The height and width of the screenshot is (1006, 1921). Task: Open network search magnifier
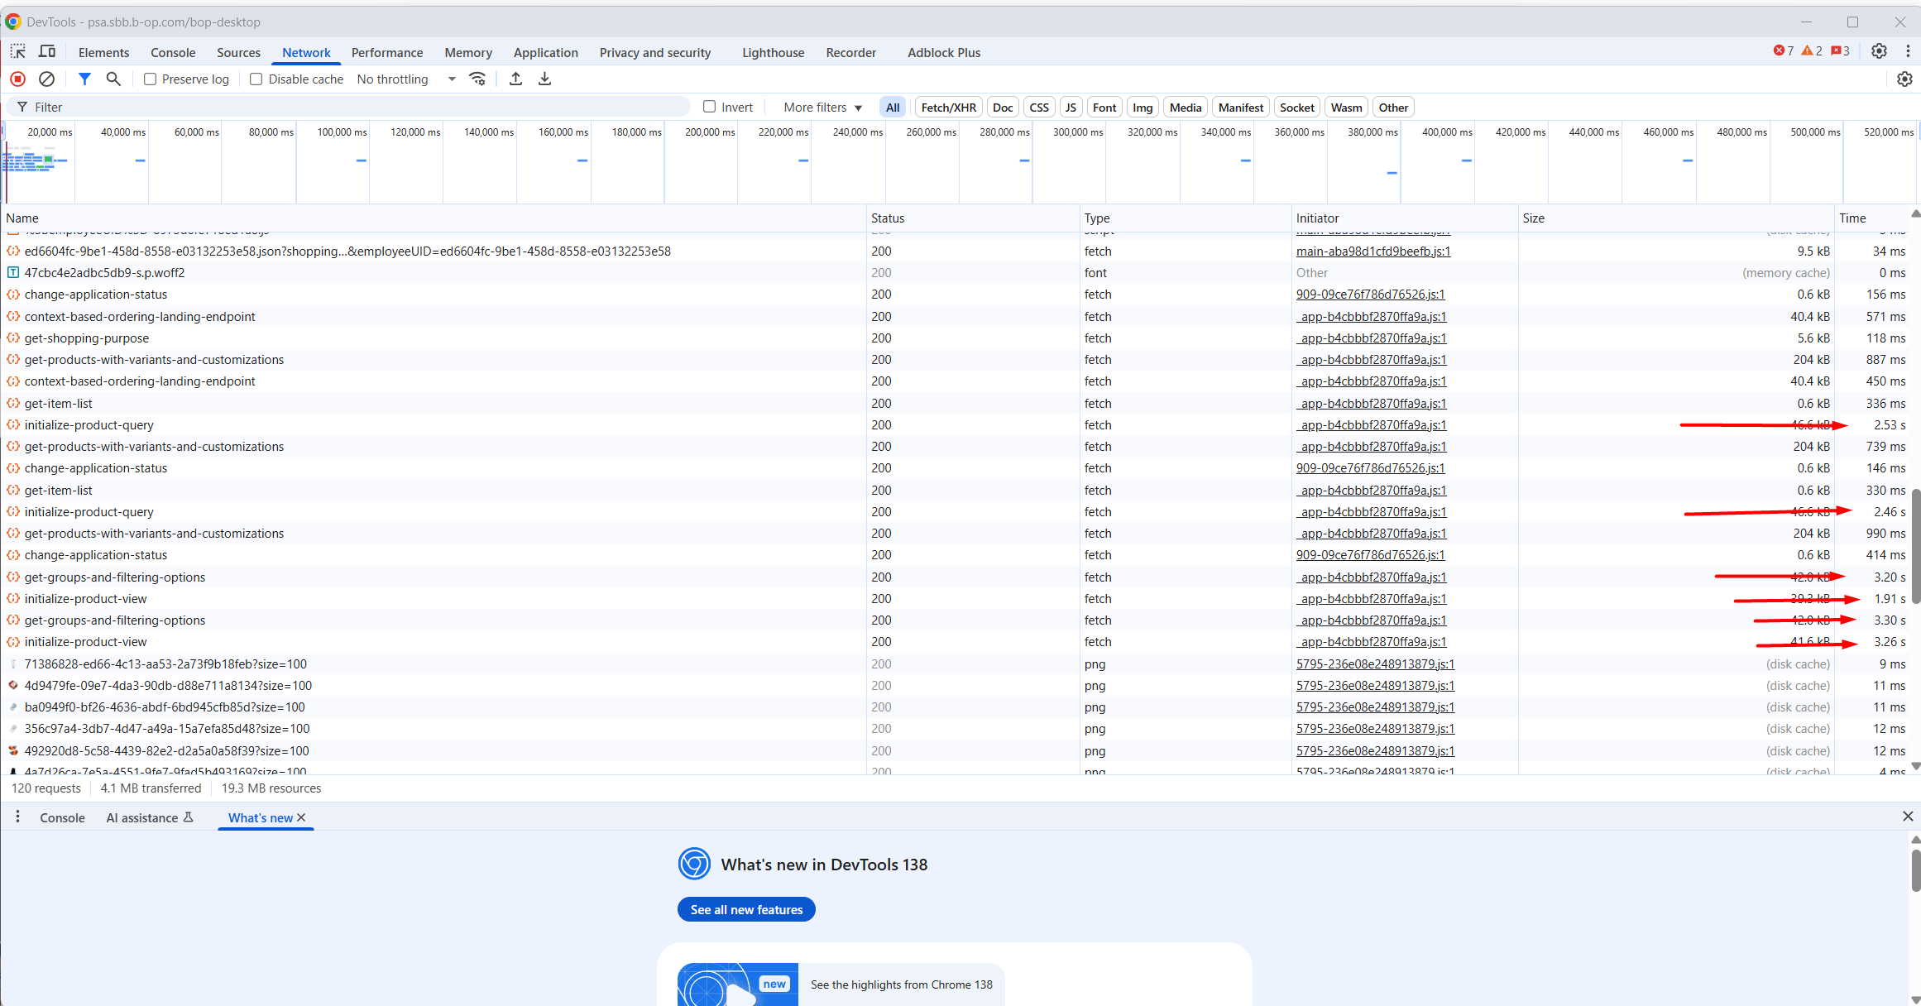coord(113,79)
